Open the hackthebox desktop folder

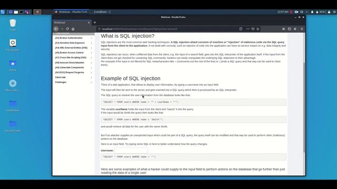click(13, 106)
